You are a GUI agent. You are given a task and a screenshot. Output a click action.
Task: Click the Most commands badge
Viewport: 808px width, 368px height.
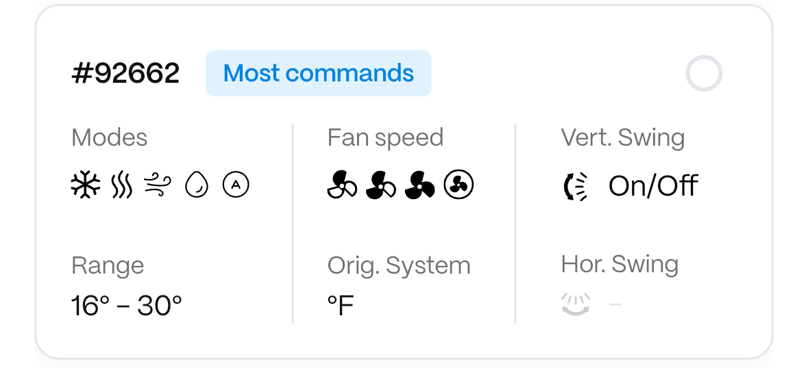click(x=319, y=73)
